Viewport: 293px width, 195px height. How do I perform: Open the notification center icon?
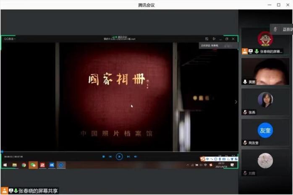click(x=232, y=165)
